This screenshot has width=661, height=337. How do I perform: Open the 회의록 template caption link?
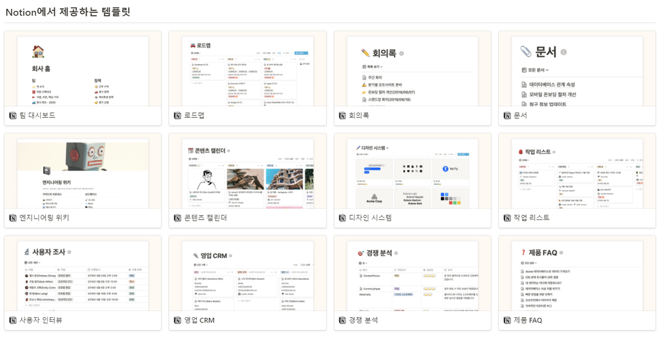(359, 116)
